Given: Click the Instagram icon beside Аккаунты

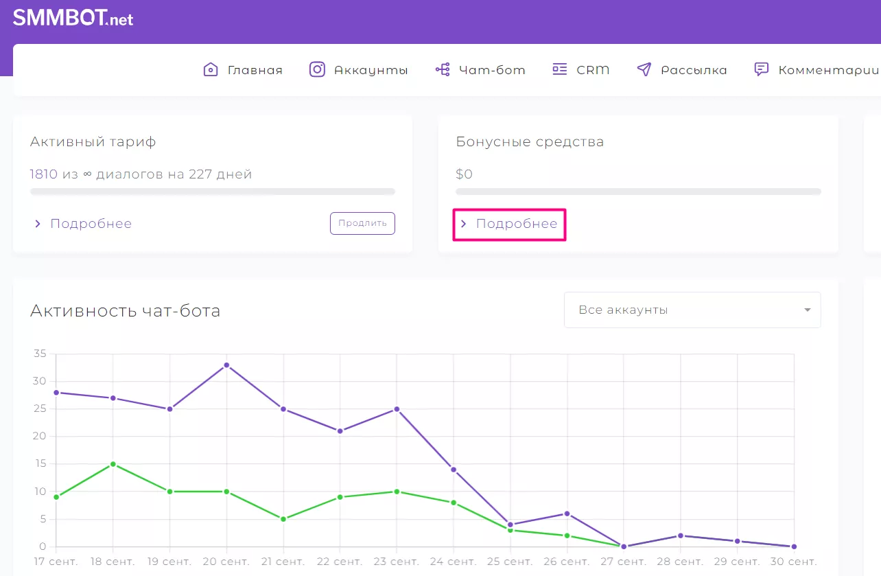Looking at the screenshot, I should [317, 69].
